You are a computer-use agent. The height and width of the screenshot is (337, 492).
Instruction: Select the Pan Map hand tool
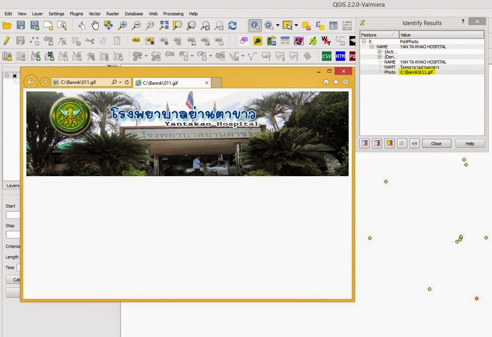[95, 26]
